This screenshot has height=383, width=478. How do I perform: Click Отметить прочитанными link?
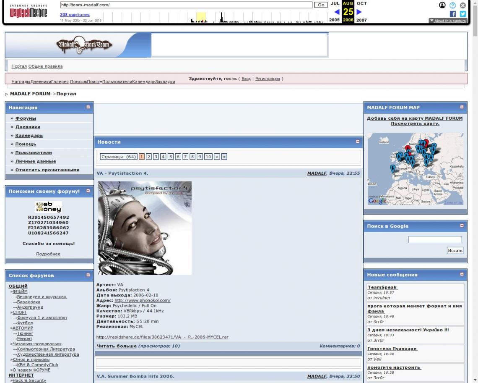[47, 170]
